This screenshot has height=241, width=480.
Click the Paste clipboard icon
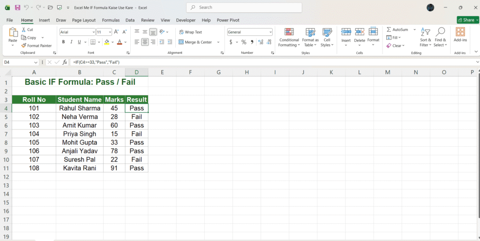coord(13,32)
